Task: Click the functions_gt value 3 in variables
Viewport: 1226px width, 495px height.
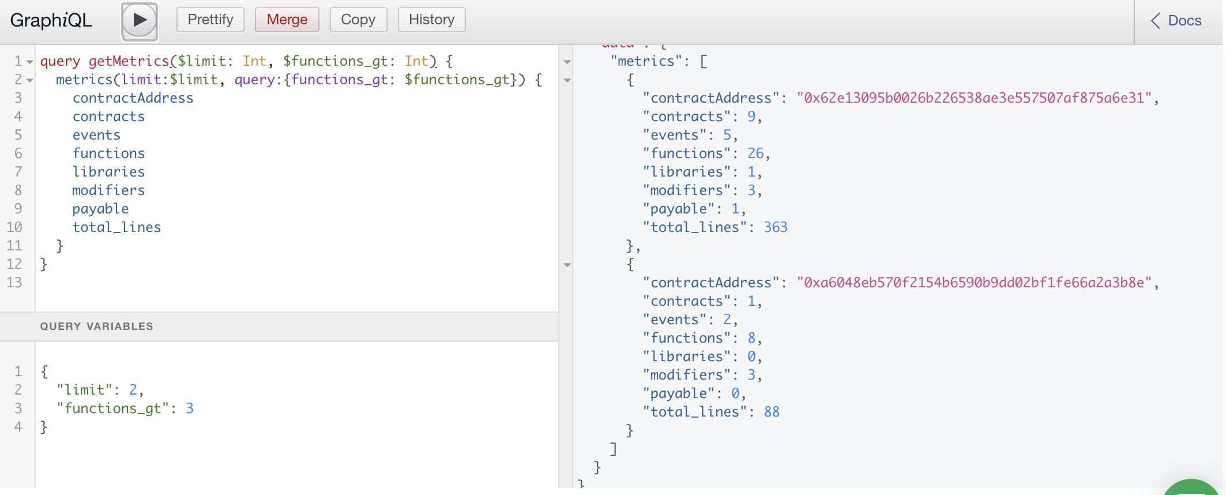Action: click(x=190, y=408)
